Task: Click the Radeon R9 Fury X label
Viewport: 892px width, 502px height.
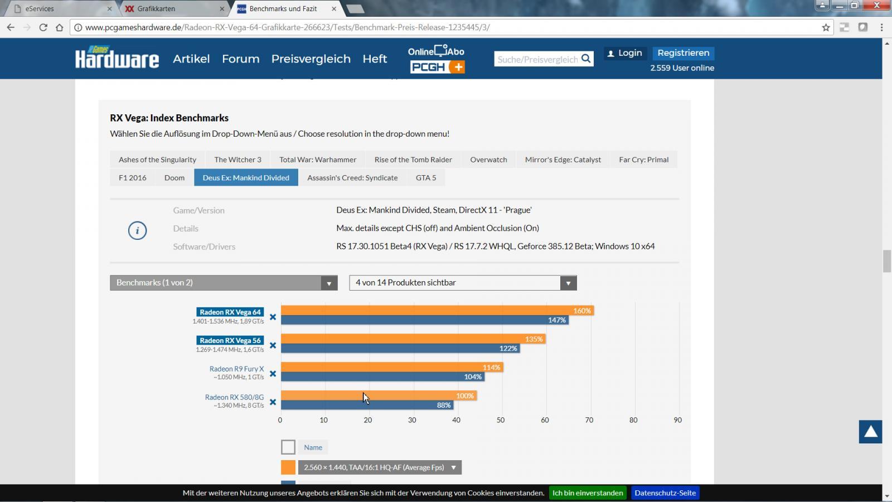Action: point(237,369)
